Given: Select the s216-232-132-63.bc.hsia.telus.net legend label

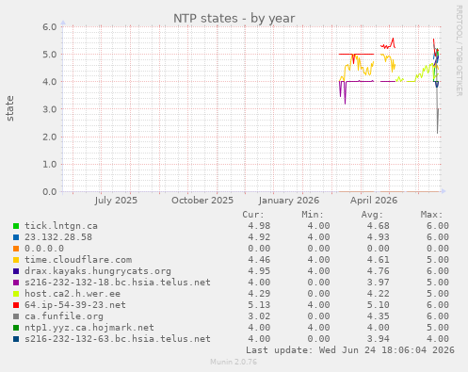Looking at the screenshot, I should (x=118, y=339).
